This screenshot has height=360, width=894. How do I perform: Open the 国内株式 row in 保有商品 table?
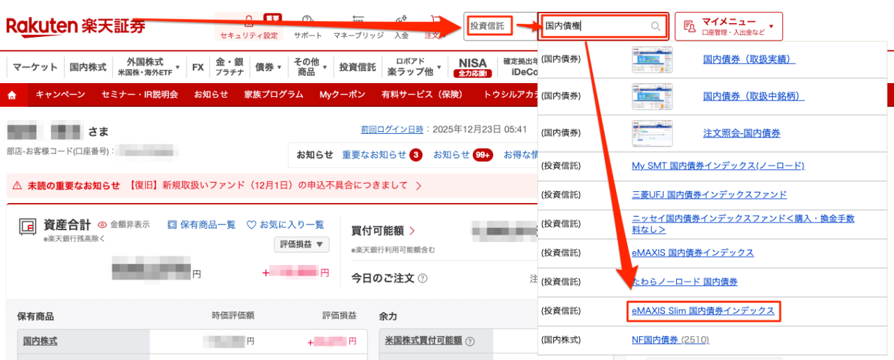pyautogui.click(x=40, y=341)
